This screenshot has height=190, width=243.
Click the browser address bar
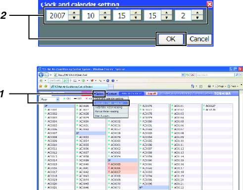click(x=117, y=75)
